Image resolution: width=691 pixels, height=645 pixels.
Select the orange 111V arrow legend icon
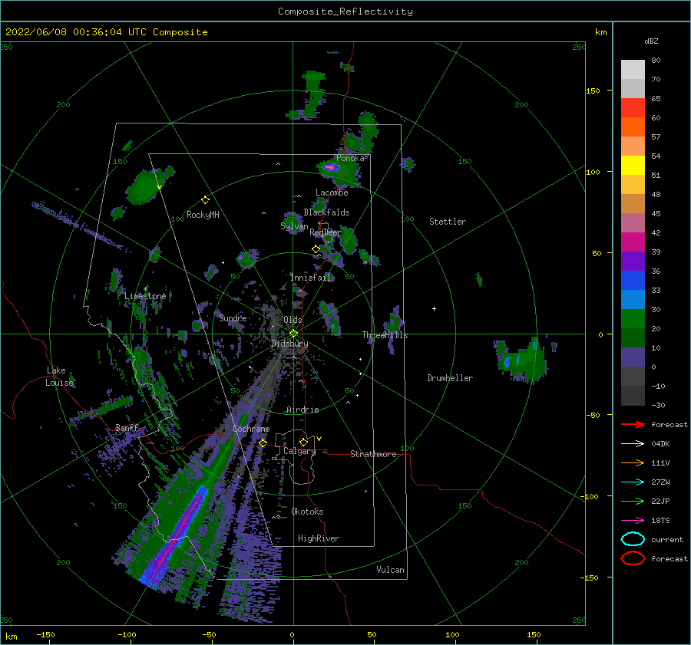(x=633, y=462)
